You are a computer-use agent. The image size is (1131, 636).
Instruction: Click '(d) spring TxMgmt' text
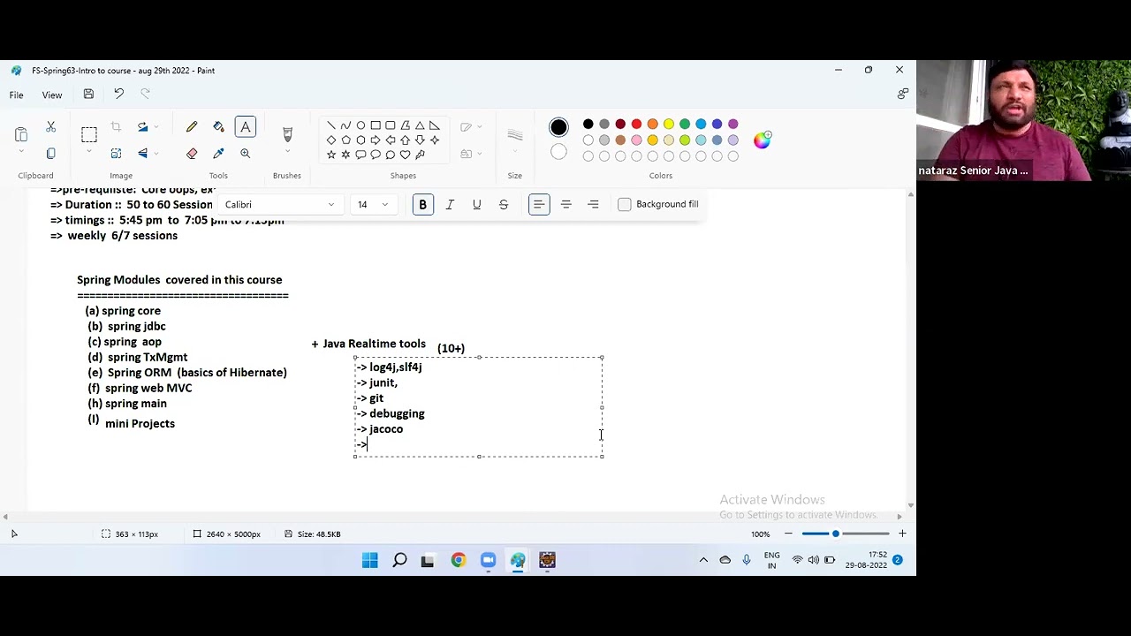pyautogui.click(x=138, y=357)
